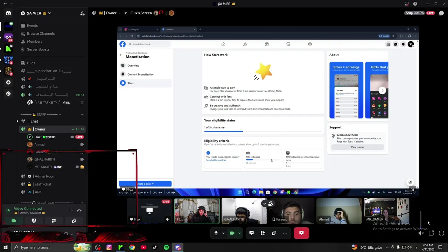Open Discord inbox icon in title bar

click(x=407, y=4)
